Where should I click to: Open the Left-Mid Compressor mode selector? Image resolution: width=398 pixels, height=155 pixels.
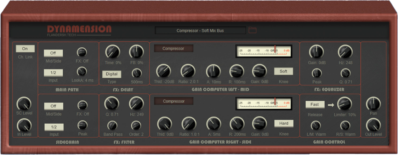tap(174, 48)
